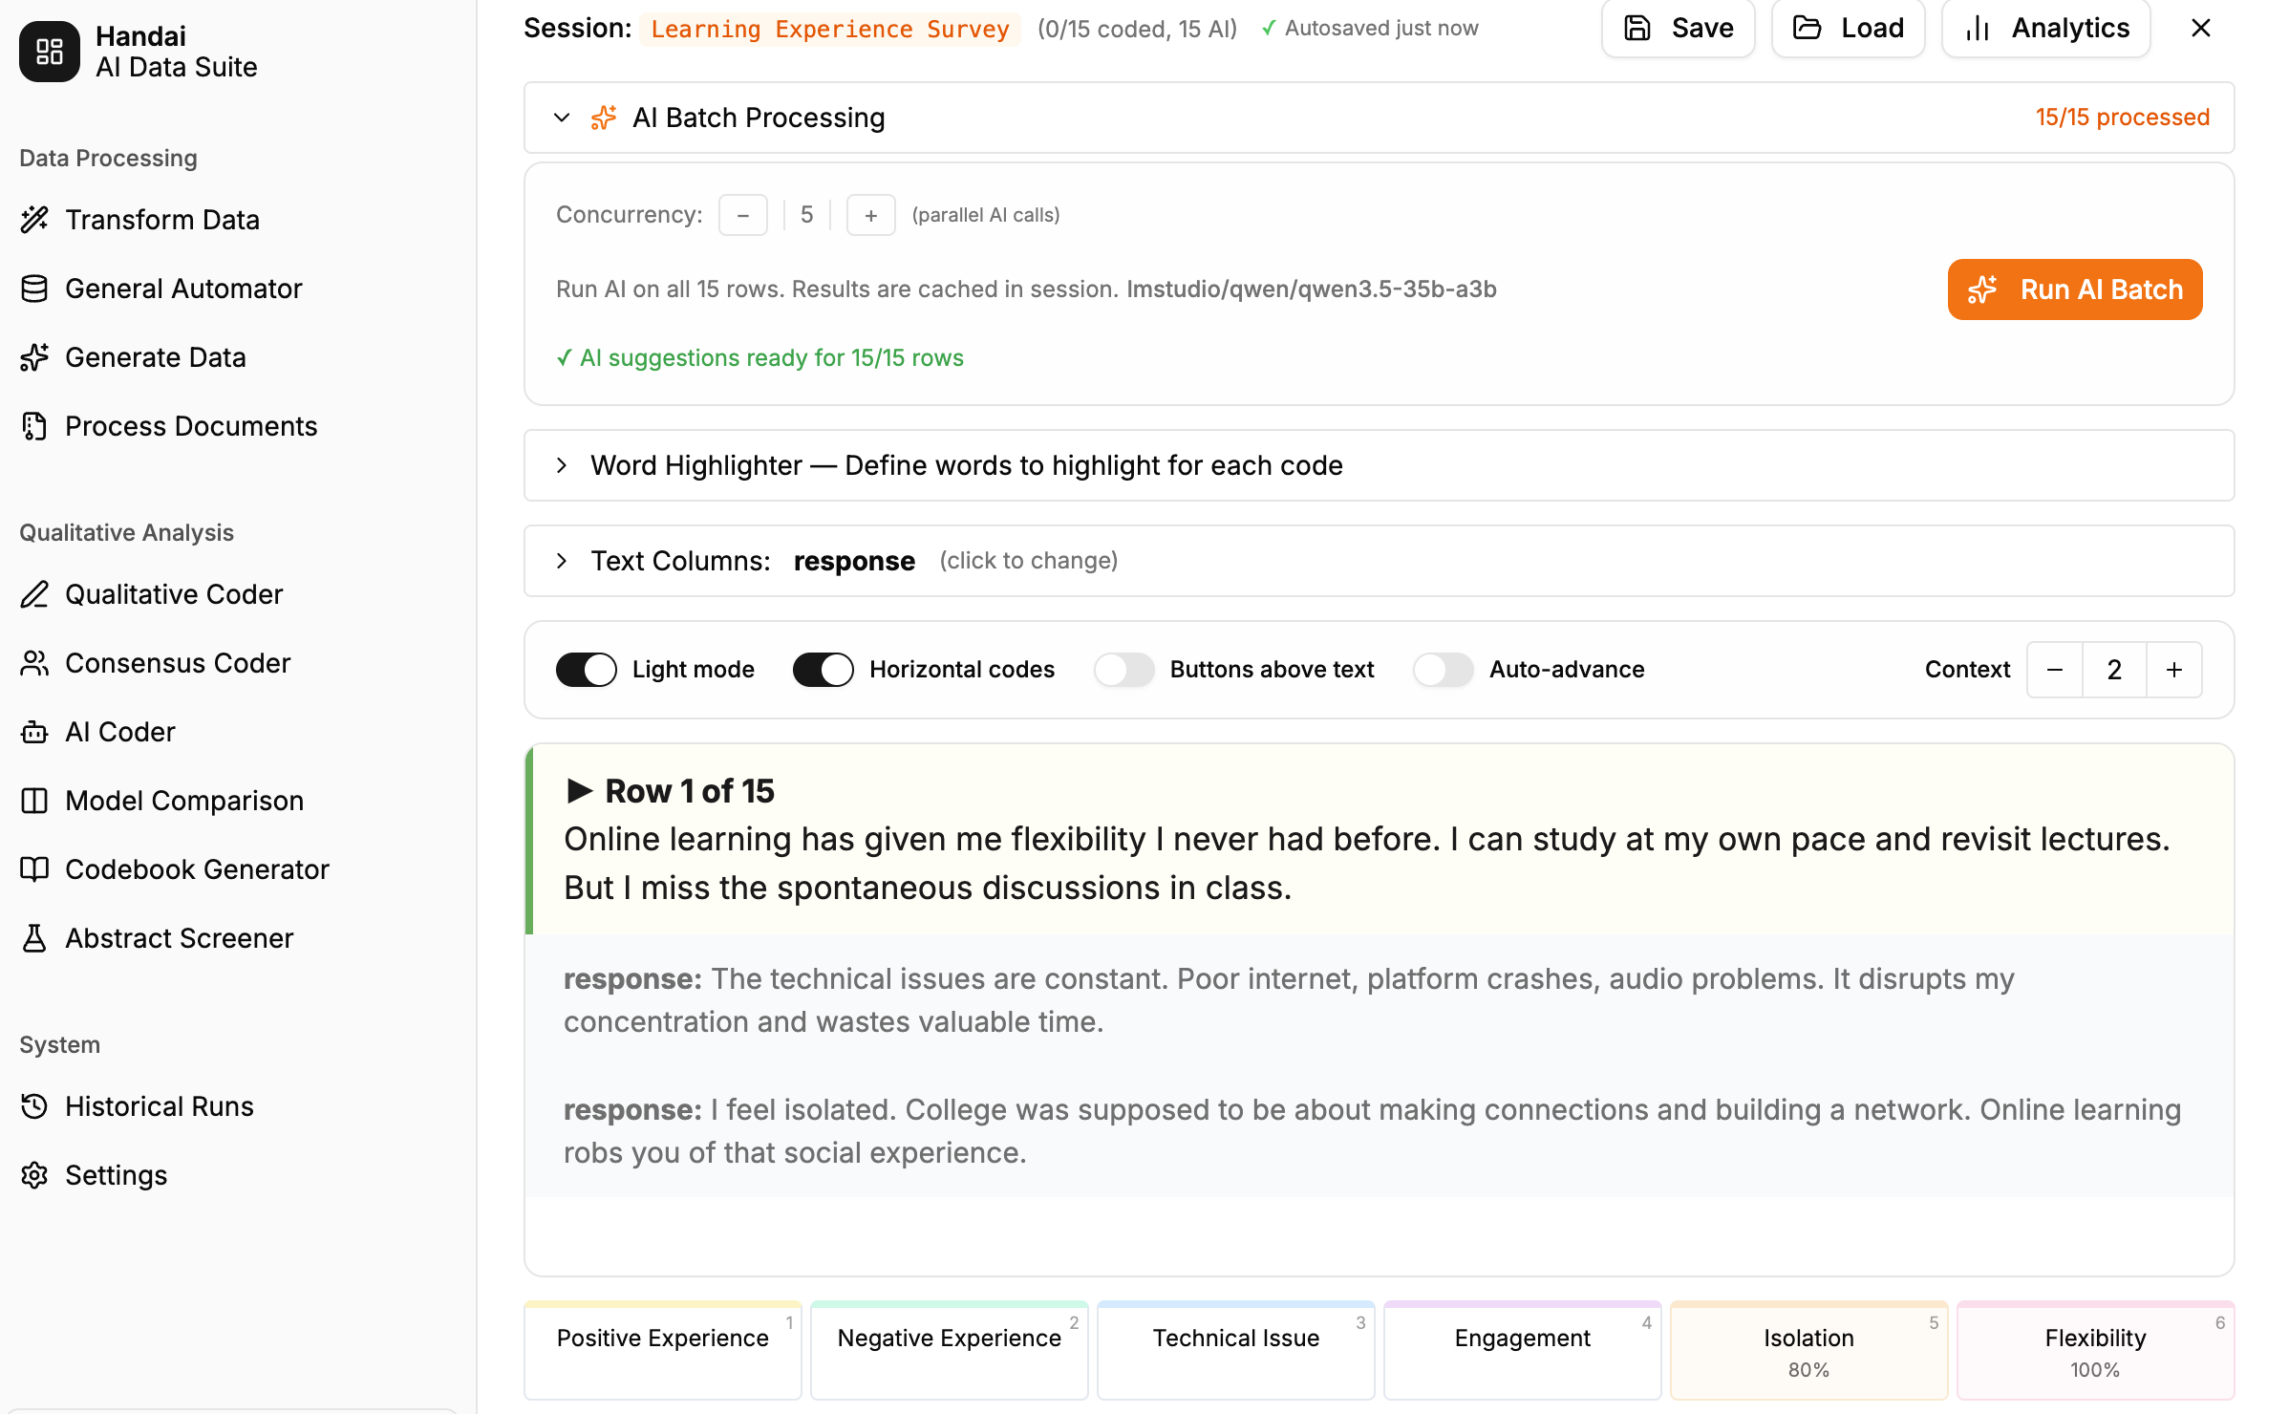This screenshot has width=2289, height=1414.
Task: Disable Light mode
Action: tap(586, 669)
